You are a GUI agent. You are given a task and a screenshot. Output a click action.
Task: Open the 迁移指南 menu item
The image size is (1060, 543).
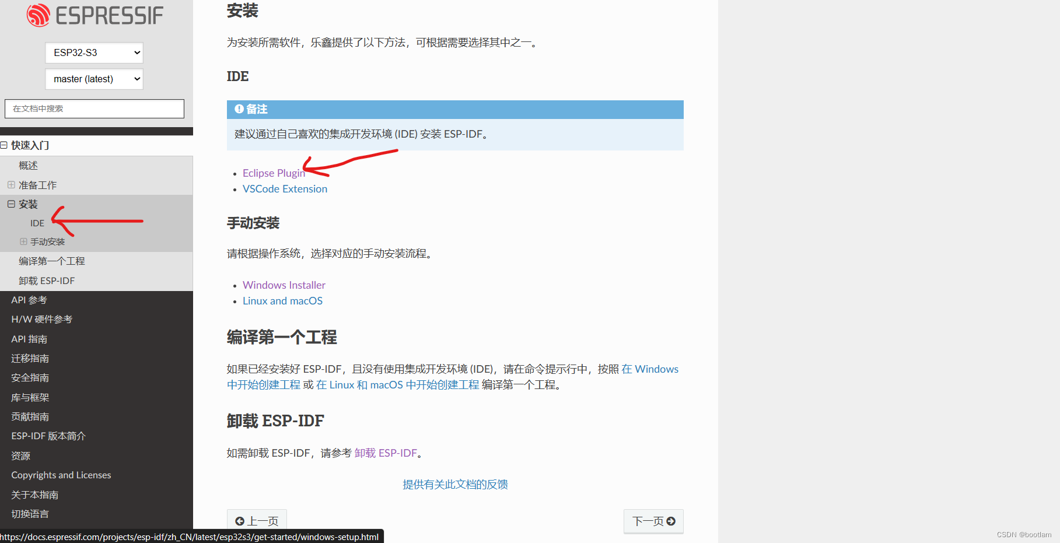pos(30,358)
